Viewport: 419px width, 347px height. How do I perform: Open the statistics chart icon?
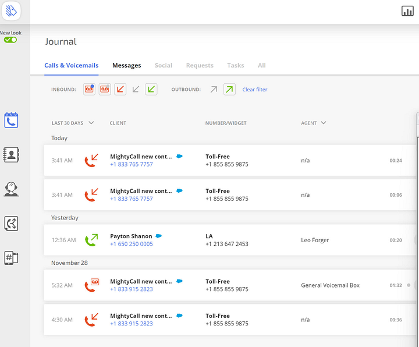(407, 11)
